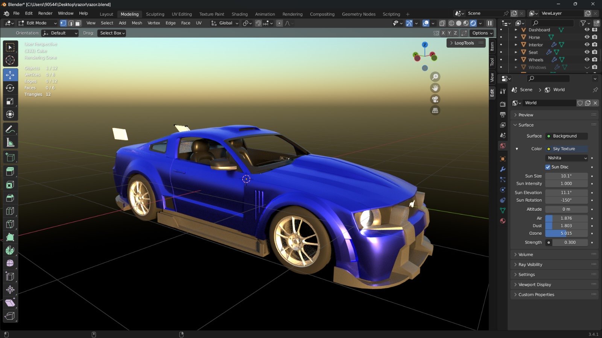Open the Drag Select Box dropdown
Viewport: 602px width, 338px height.
tap(112, 33)
